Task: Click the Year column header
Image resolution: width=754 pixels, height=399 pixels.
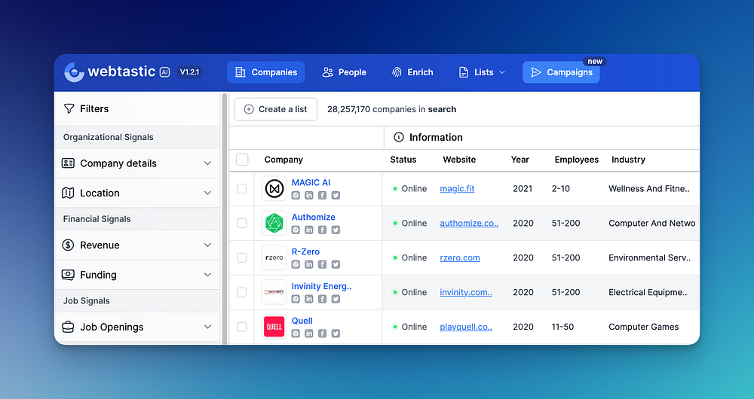Action: [x=520, y=160]
